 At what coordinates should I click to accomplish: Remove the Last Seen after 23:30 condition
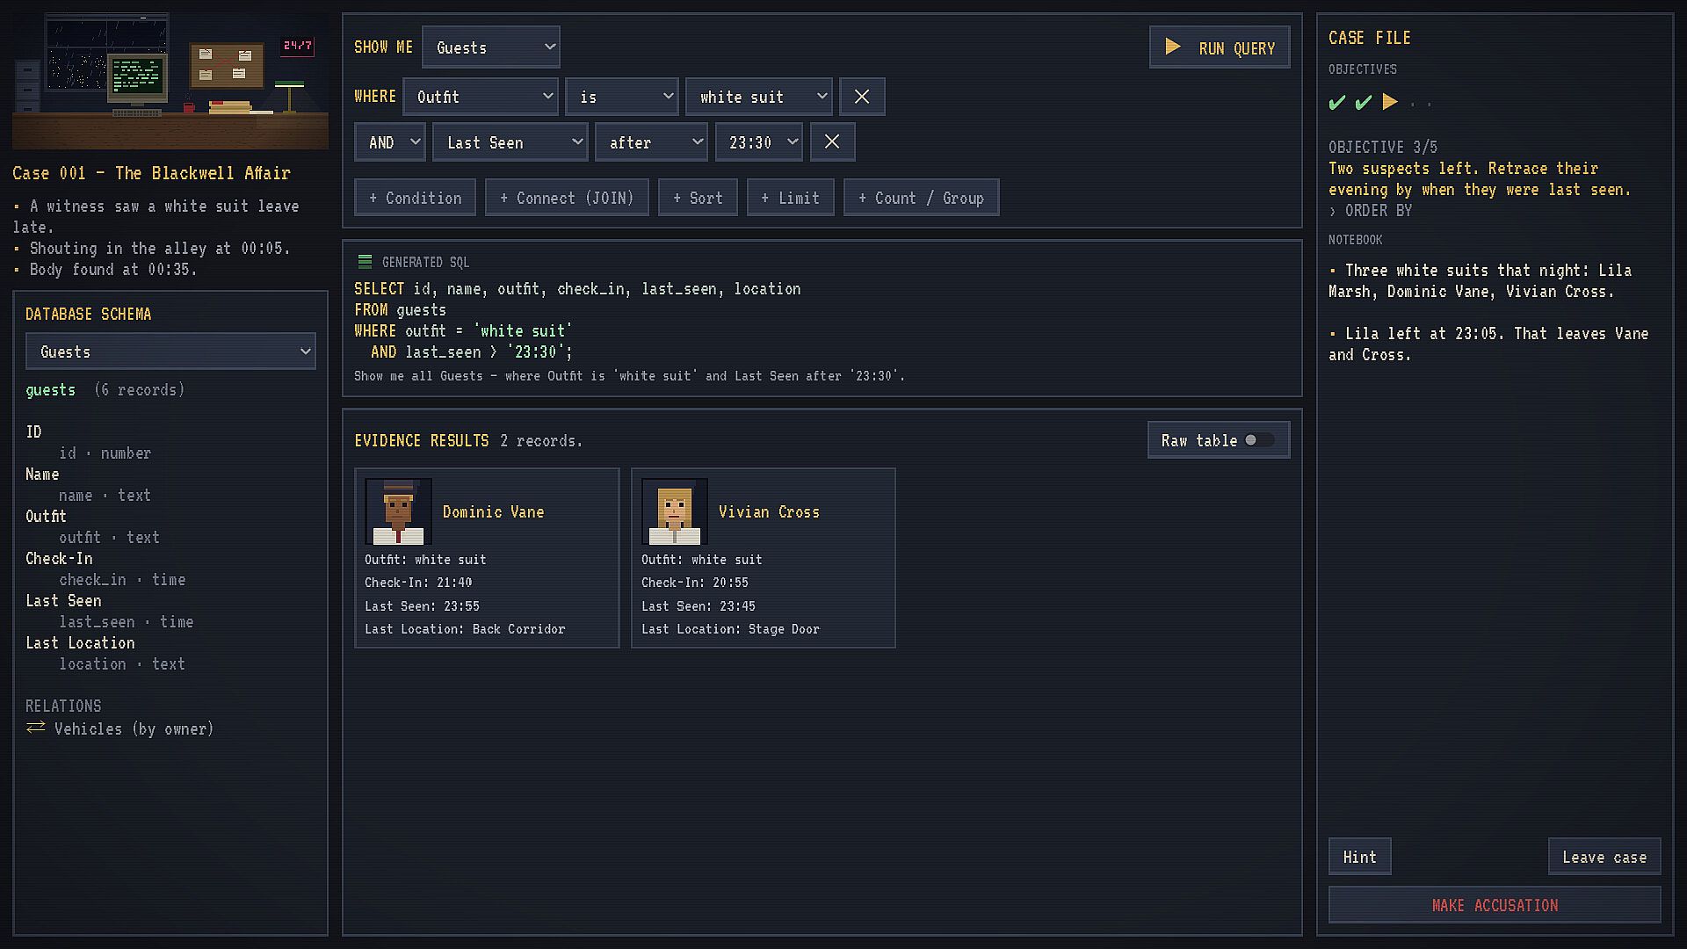point(832,141)
